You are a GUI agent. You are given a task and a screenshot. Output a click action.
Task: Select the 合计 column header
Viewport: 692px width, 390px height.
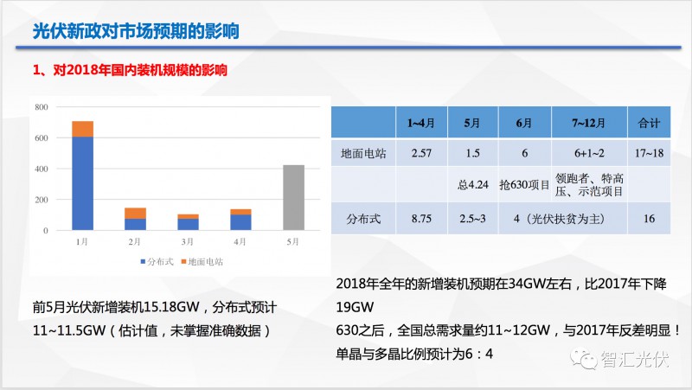[x=648, y=123]
